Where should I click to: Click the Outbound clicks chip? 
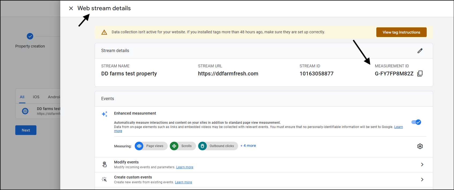click(218, 146)
